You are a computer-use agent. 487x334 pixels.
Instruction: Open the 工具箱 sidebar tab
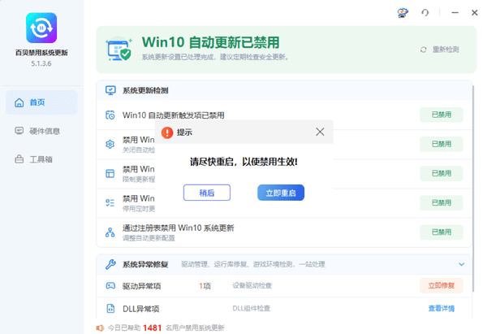(41, 159)
